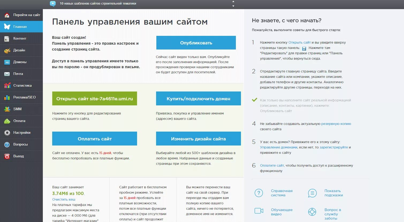Click the star chat bubble news icon

click(x=53, y=3)
